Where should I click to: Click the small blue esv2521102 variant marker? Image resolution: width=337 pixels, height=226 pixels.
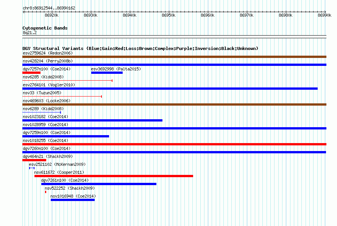pyautogui.click(x=32, y=168)
